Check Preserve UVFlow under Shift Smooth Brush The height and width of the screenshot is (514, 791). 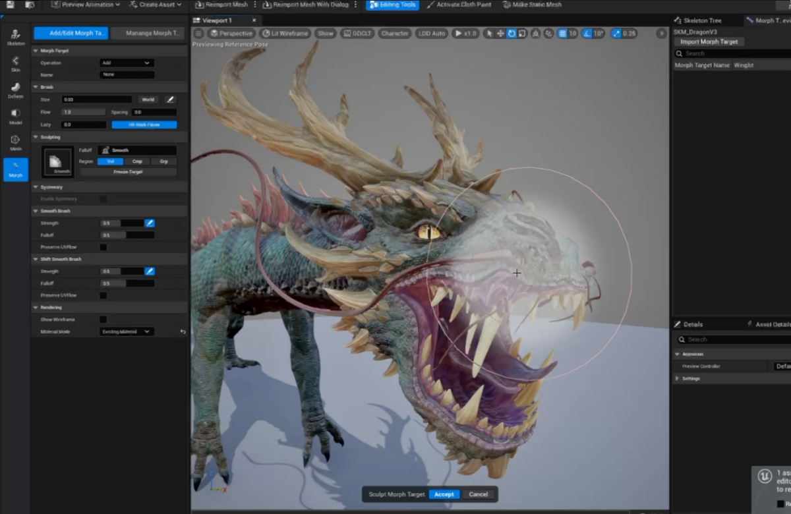pyautogui.click(x=103, y=295)
